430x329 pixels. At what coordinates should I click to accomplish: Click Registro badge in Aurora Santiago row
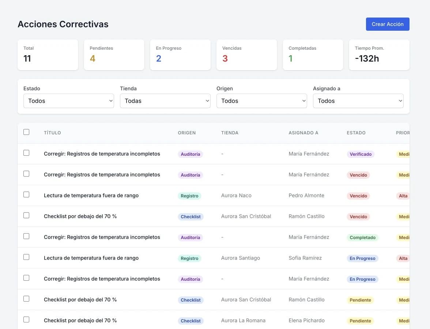189,258
